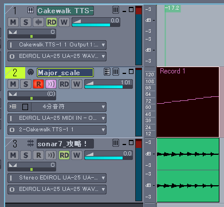Solo the Major_scale track

pyautogui.click(x=26, y=84)
